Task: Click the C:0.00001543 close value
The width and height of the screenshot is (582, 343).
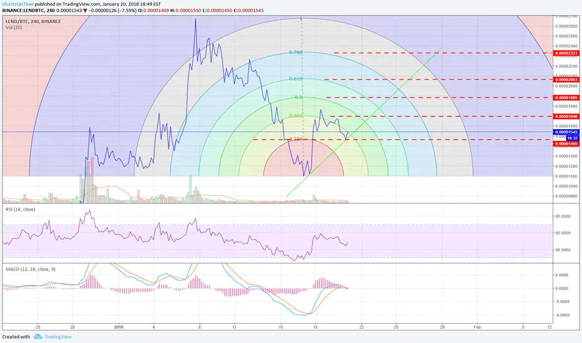Action: coord(249,11)
